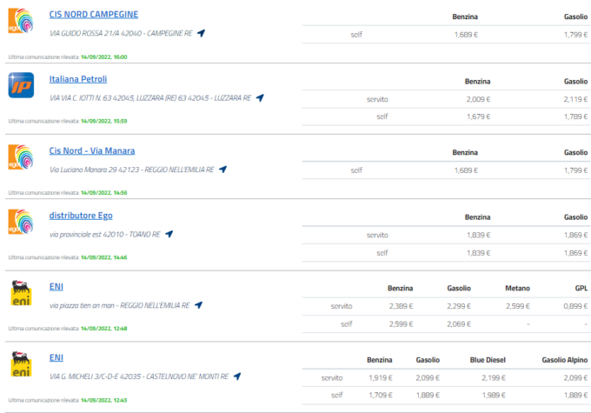Viewport: 591px width, 413px height.
Task: Select Cis Nord Via Manara Gasolio price 1,799 €
Action: pos(575,170)
